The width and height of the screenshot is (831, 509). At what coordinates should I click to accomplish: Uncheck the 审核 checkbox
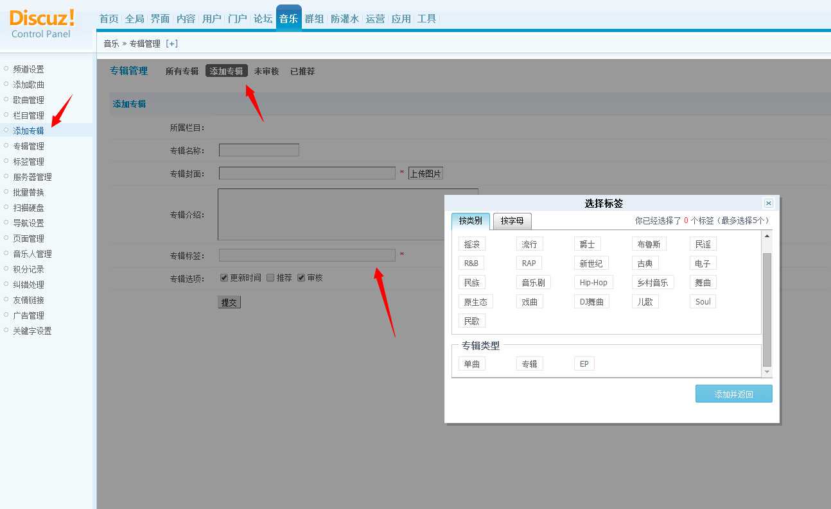tap(301, 278)
